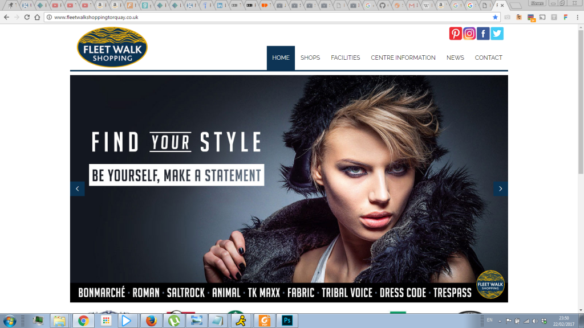Open the Chrome three-dot menu

pos(577,17)
